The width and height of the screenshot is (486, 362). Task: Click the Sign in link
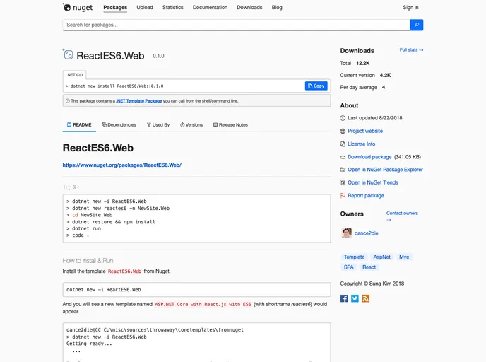pos(410,8)
